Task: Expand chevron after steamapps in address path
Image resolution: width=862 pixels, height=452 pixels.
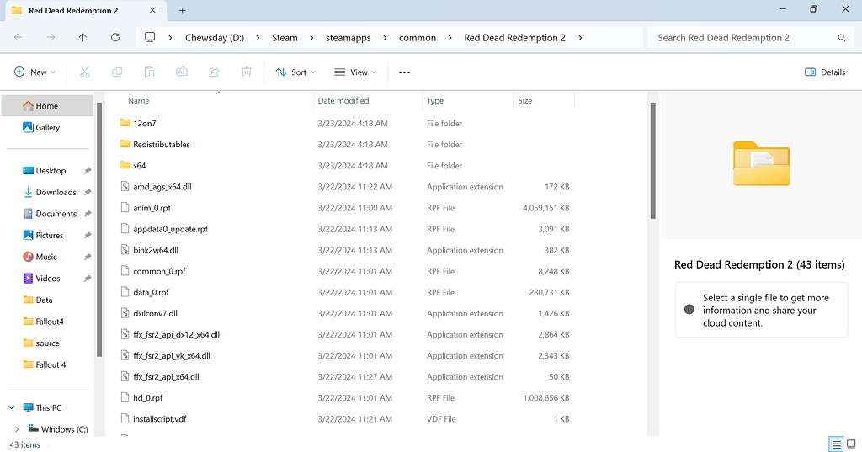Action: point(384,37)
